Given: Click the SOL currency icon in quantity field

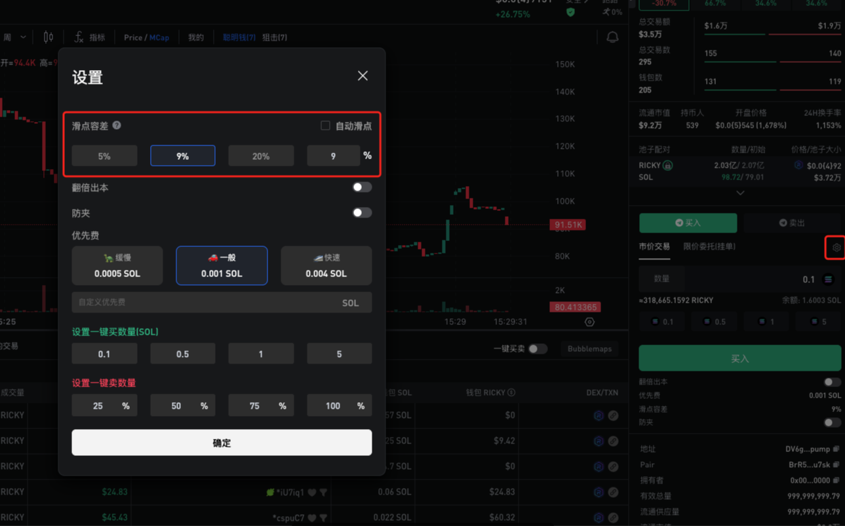Looking at the screenshot, I should pyautogui.click(x=828, y=280).
